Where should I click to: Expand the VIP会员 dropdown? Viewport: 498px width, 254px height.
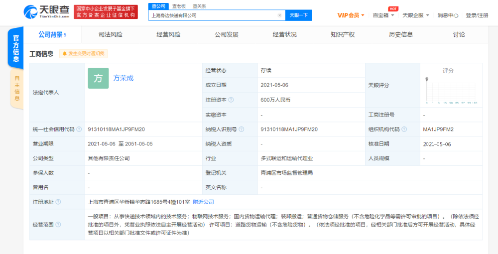point(351,15)
